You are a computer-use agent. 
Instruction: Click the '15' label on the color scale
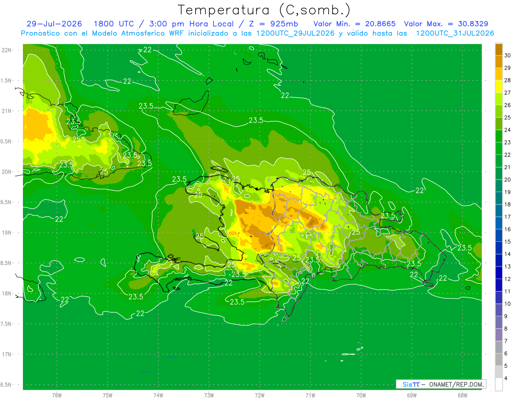[x=507, y=242]
